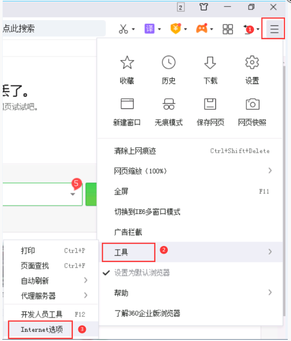291x341 pixels.
Task: Open Settings gear icon
Action: click(x=252, y=62)
